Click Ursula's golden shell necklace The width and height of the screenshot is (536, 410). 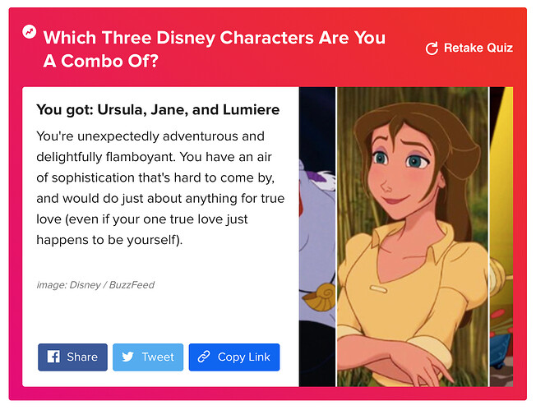[321, 297]
